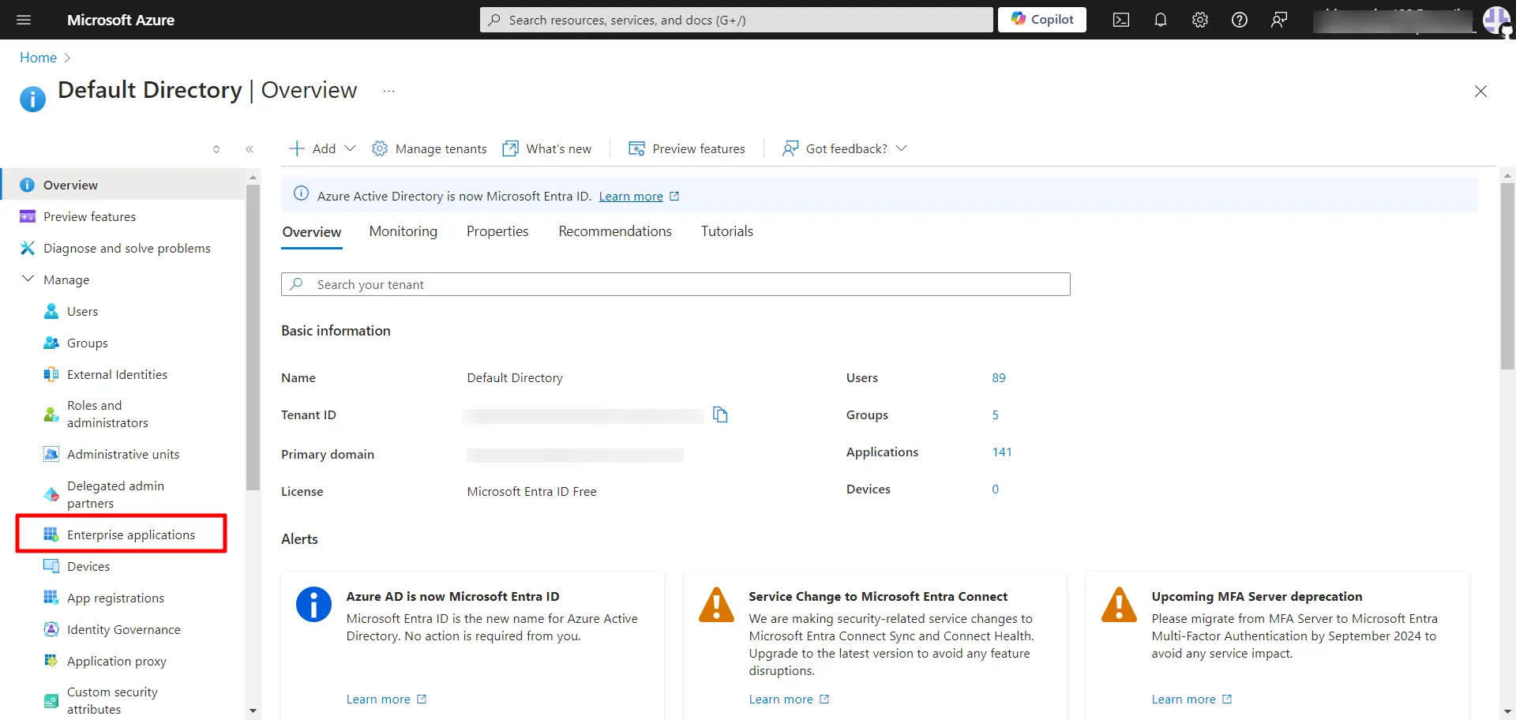The image size is (1516, 720).
Task: Click the Enterprise applications icon
Action: tap(51, 534)
